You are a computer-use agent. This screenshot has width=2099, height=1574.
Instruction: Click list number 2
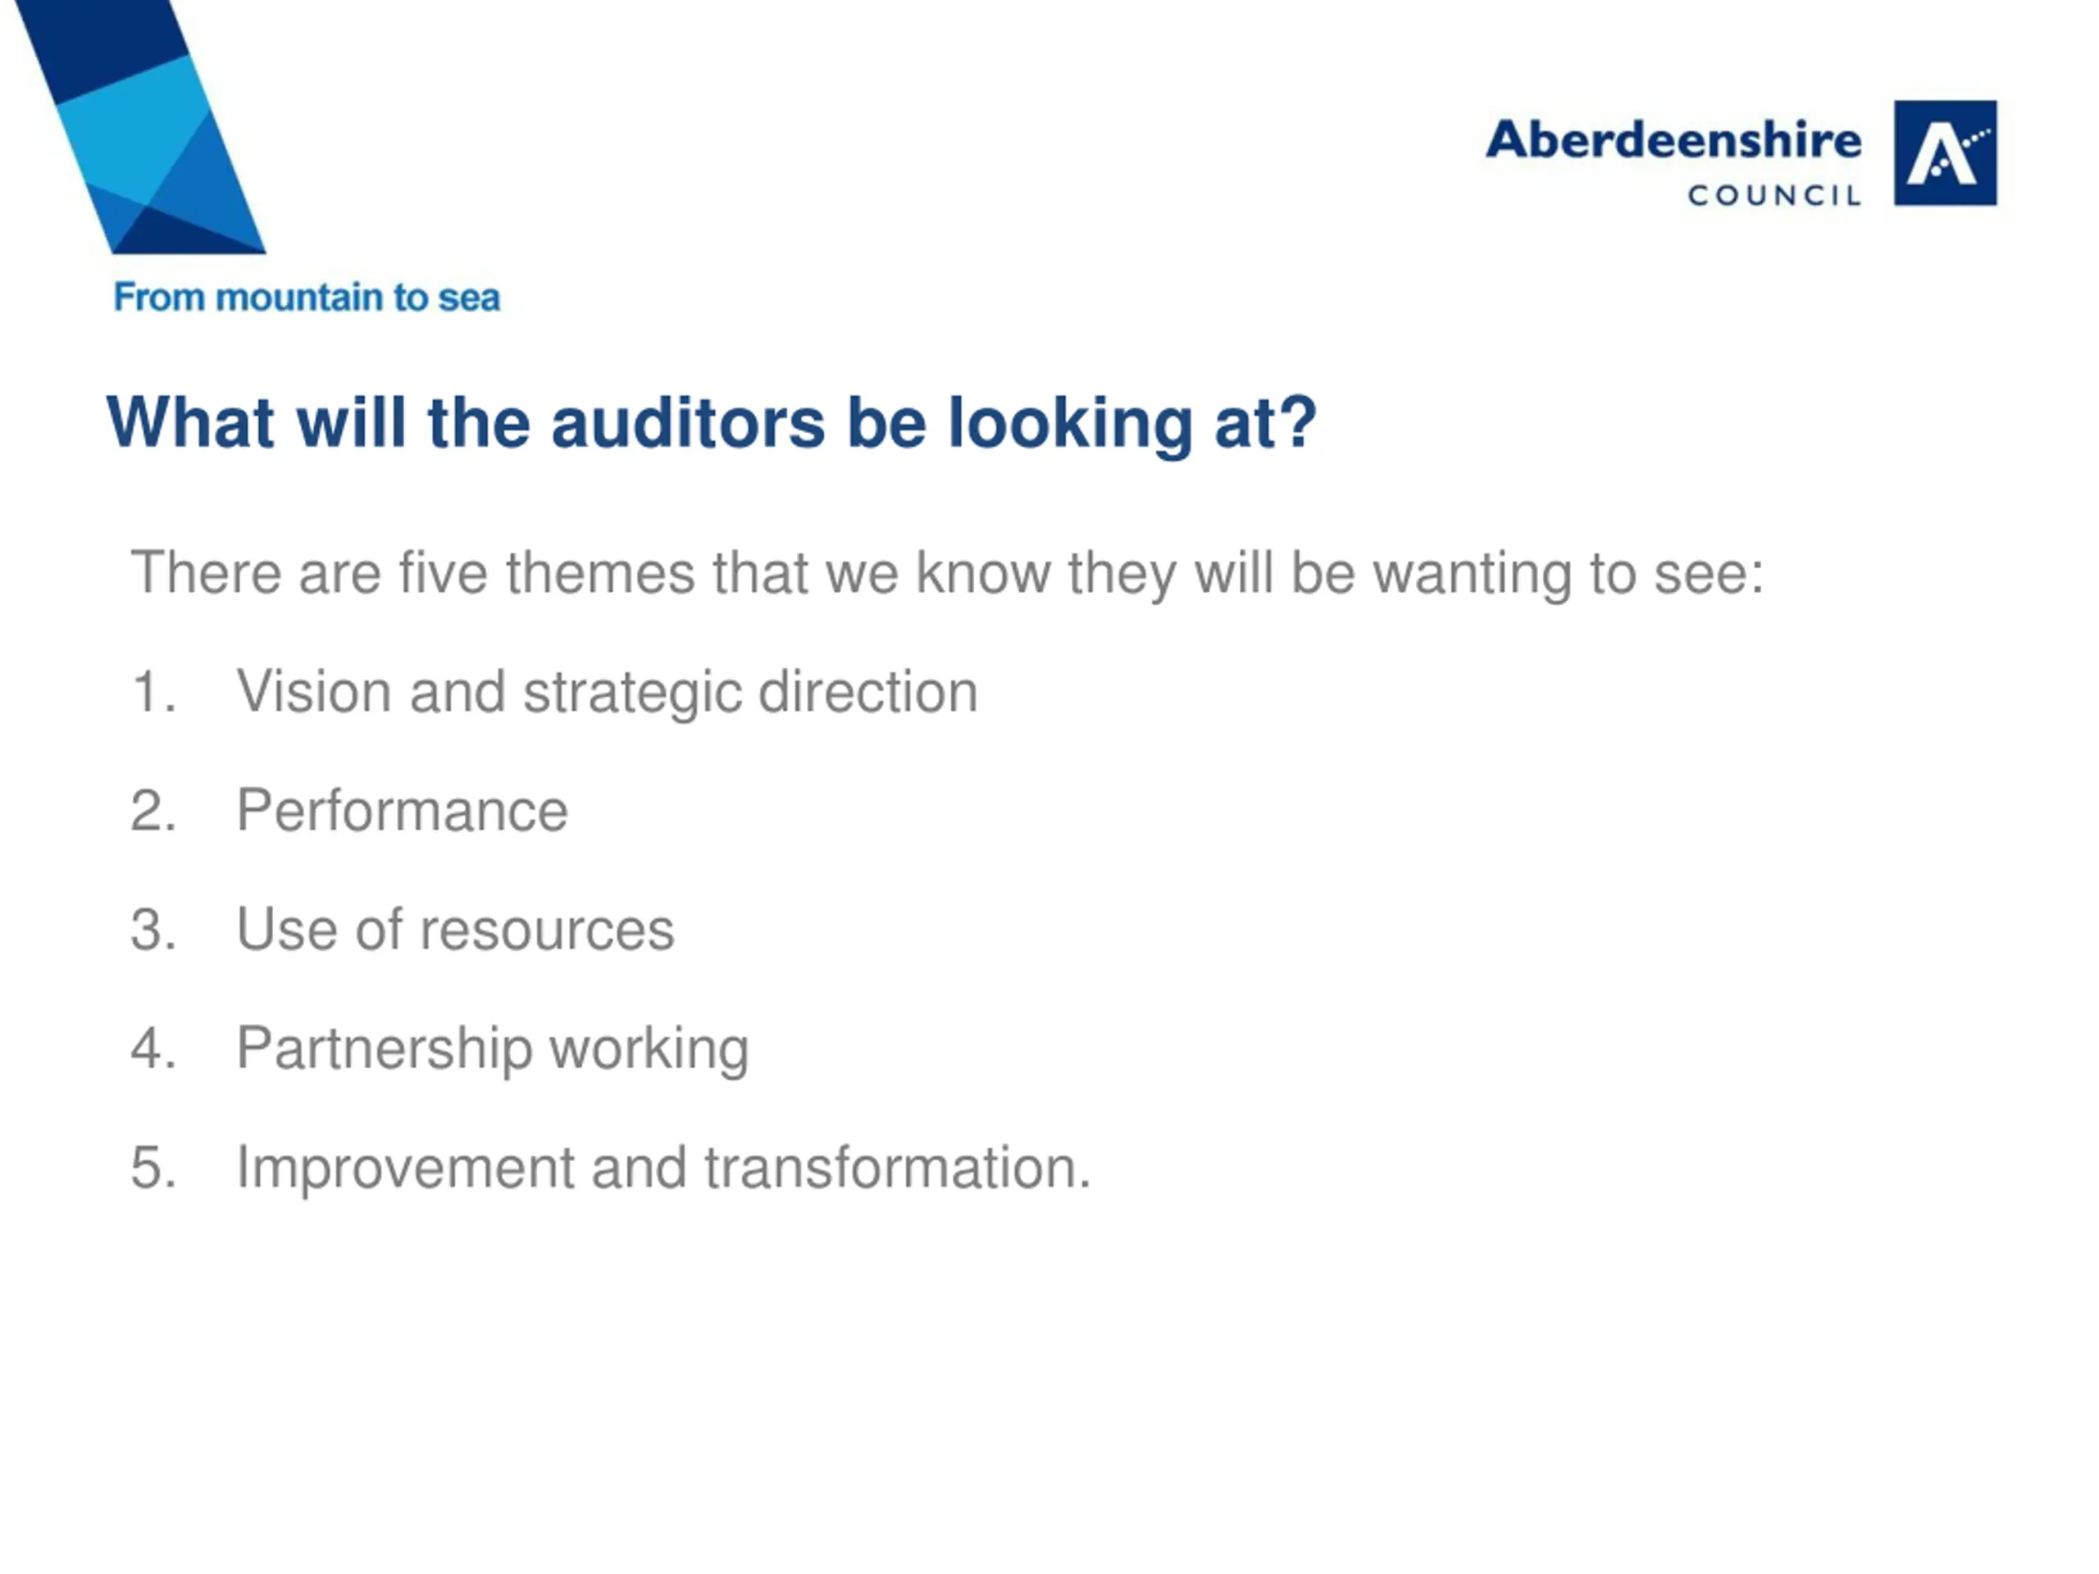153,810
